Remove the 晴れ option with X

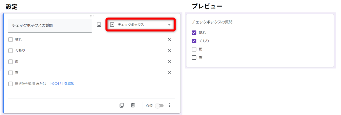(169, 39)
